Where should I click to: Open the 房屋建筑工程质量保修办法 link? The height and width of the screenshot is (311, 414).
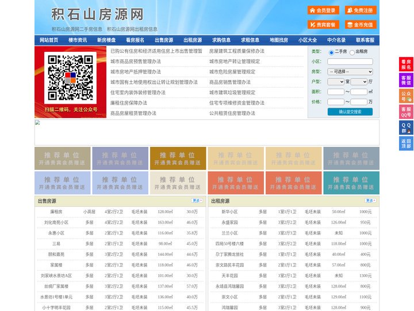point(237,51)
